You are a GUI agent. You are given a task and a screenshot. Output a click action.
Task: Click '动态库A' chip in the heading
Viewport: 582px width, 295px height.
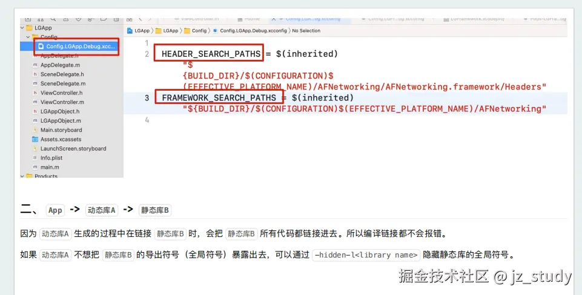click(x=101, y=210)
